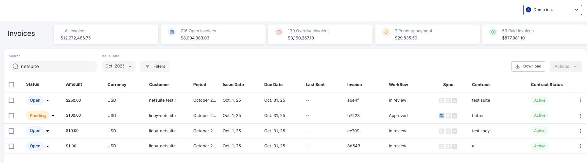The width and height of the screenshot is (587, 163).
Task: Open the Actions dropdown menu
Action: point(565,67)
